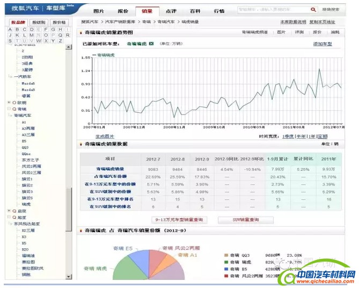Viewport: 359px width, 288px height.
Task: Select 旗云5 in the brand tree
Action: pyautogui.click(x=27, y=198)
